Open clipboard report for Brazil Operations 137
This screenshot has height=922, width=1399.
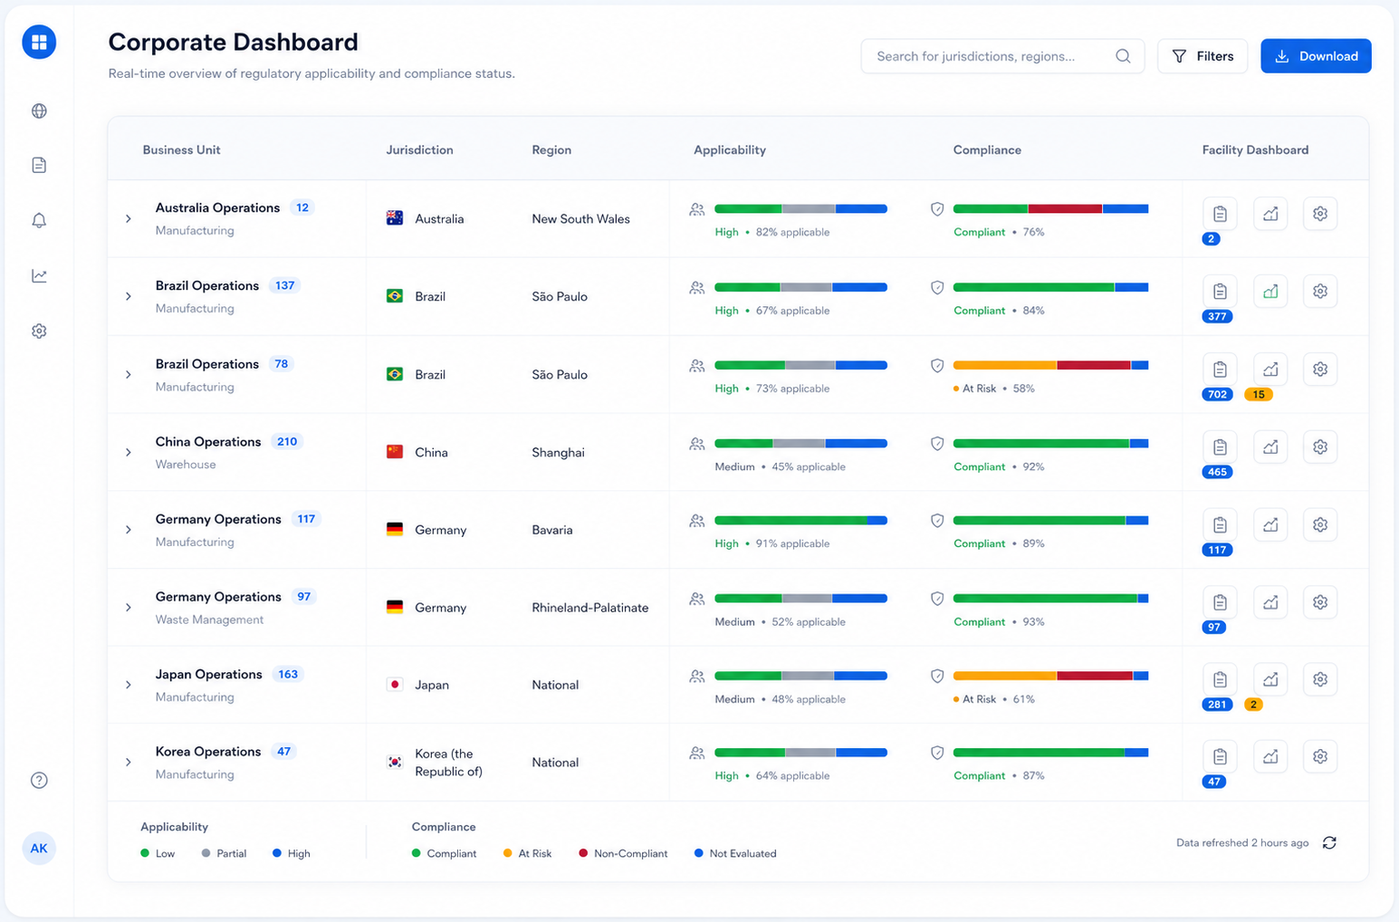(1220, 292)
